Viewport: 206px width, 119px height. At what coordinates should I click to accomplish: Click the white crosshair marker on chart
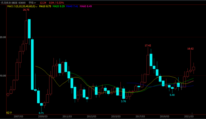pyautogui.click(x=182, y=87)
